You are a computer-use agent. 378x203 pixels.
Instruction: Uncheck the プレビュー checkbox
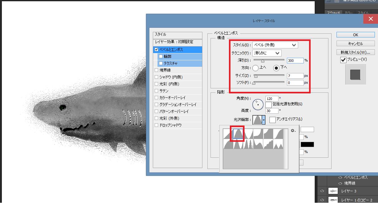pos(343,60)
